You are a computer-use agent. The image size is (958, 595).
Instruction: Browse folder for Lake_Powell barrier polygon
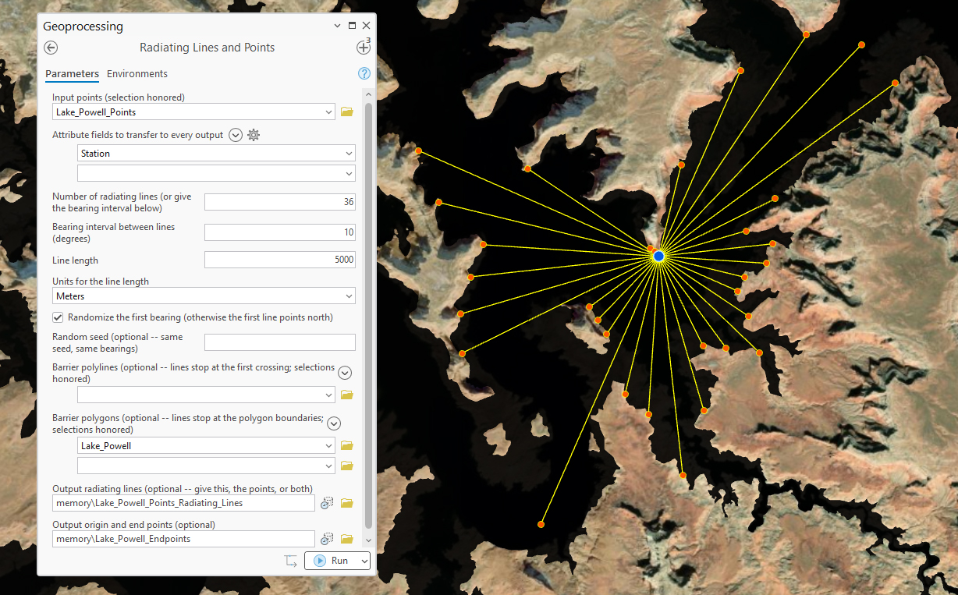(347, 446)
